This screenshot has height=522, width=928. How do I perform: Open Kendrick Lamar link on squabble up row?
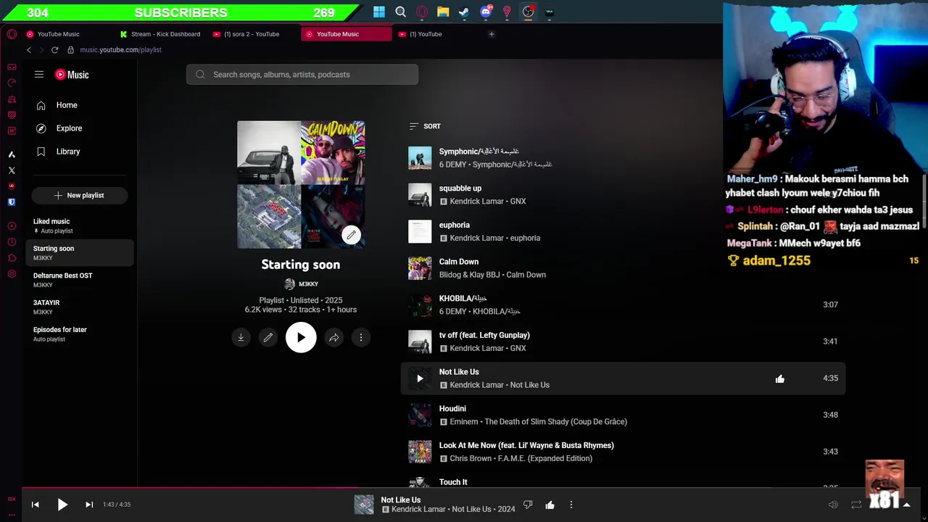(x=478, y=202)
